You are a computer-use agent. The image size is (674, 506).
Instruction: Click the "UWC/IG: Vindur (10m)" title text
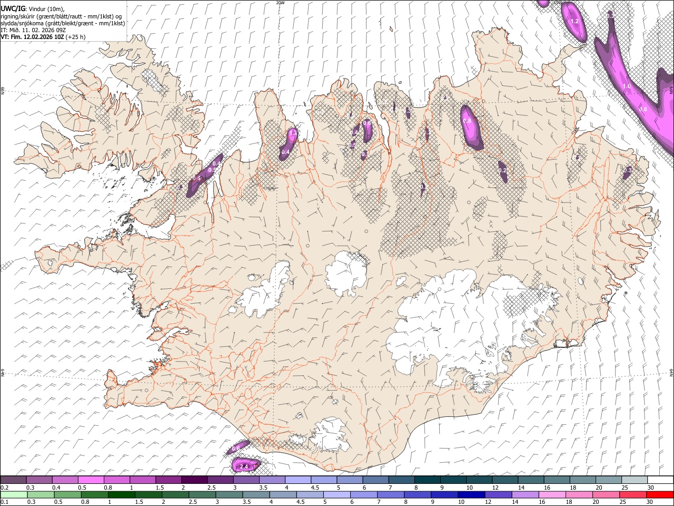coord(33,8)
